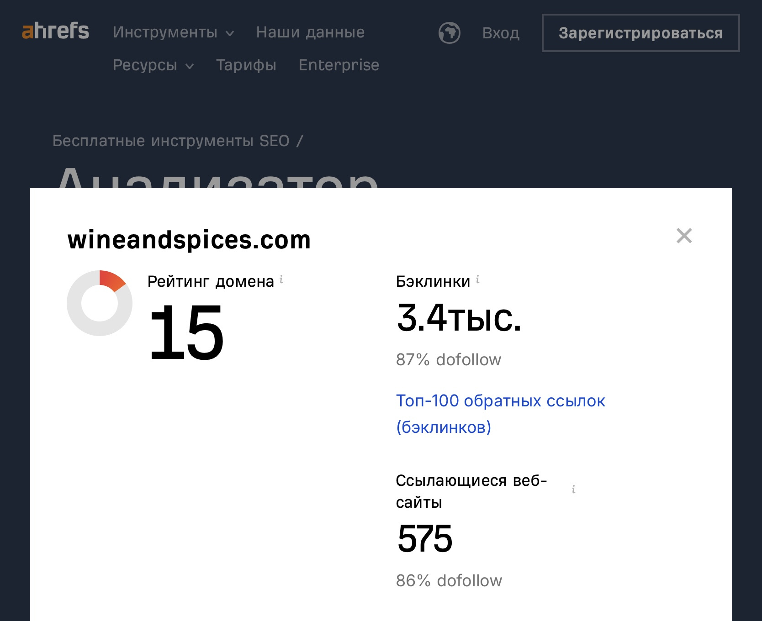Click the ahrefs logo

55,31
